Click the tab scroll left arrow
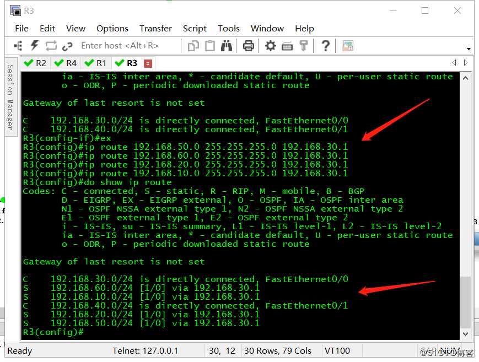This screenshot has width=479, height=362. 455,63
